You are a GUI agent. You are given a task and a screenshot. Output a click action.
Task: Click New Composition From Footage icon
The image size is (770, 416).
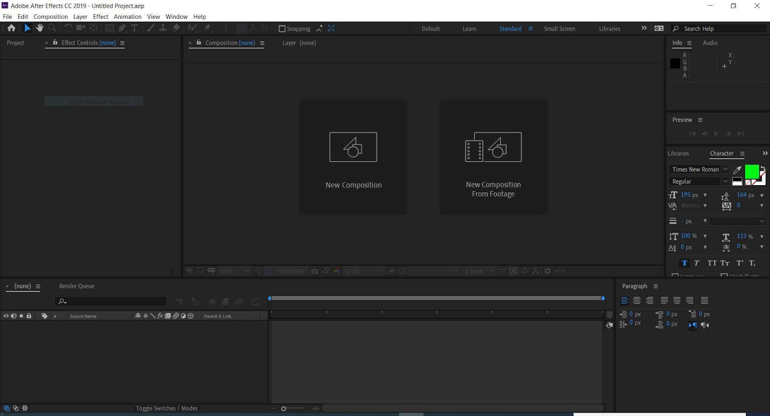point(493,147)
